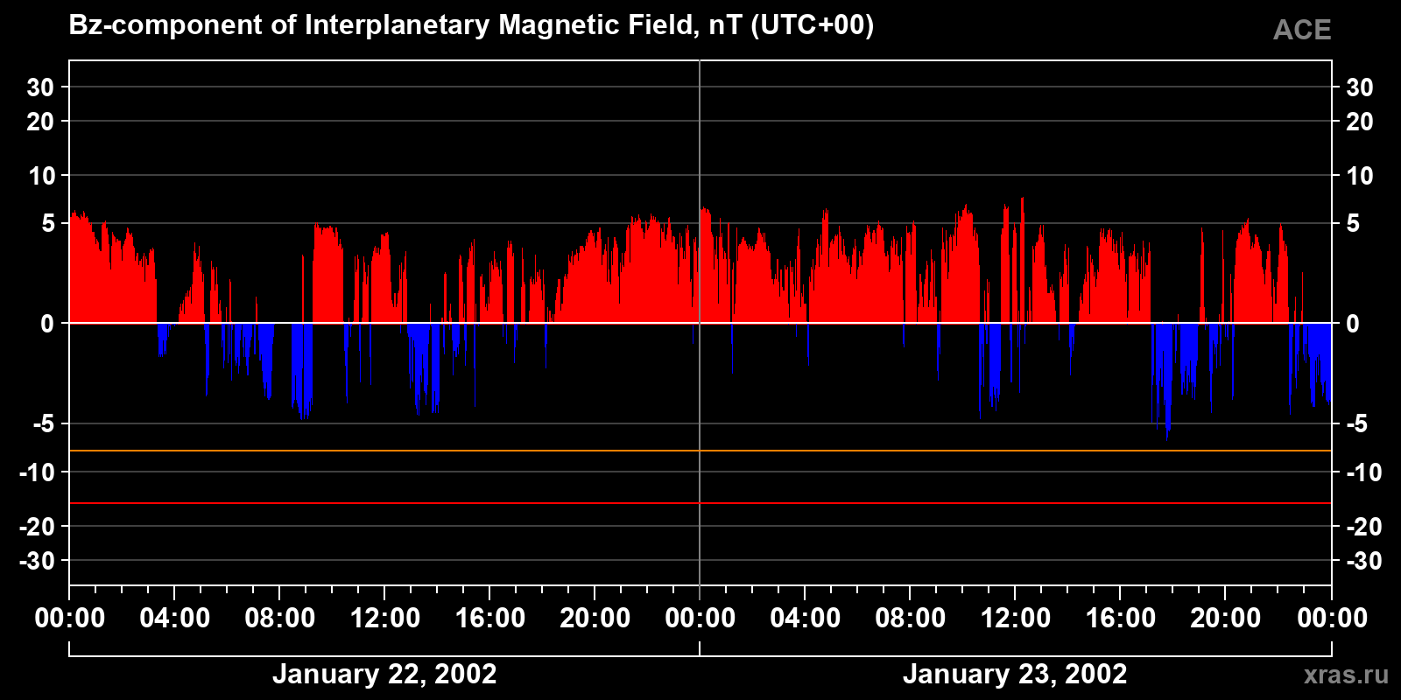Click the xras.ru source label
The height and width of the screenshot is (700, 1401).
click(1346, 675)
